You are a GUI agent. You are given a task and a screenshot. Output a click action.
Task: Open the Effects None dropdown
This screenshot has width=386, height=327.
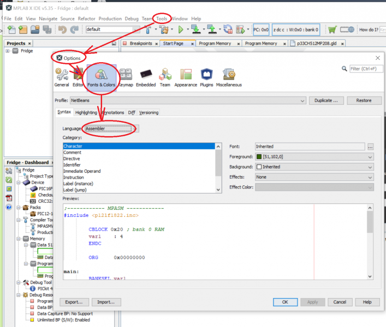[x=314, y=177]
